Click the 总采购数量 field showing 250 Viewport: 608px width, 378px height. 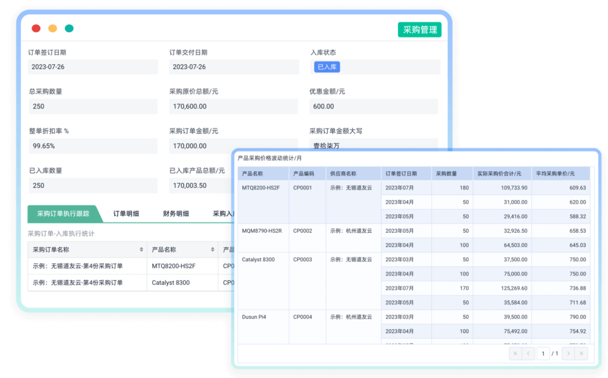click(93, 106)
